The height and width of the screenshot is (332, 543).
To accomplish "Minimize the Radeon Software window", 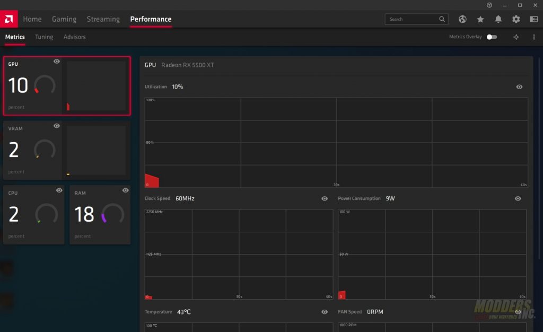I will [x=505, y=5].
